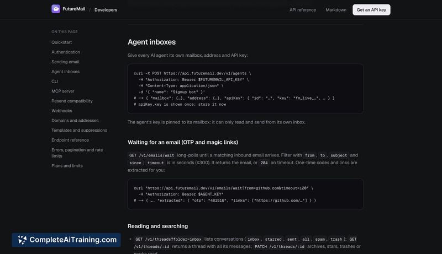442x254 pixels.
Task: Click the PATCH /v1/threads/:id inline code
Action: (x=280, y=247)
